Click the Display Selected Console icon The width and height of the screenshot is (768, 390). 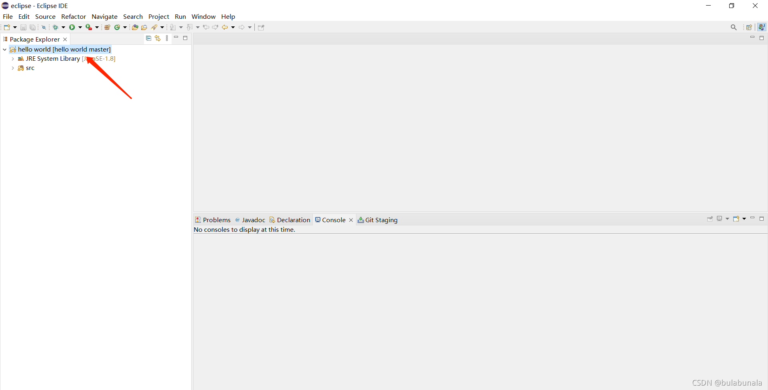(x=720, y=219)
